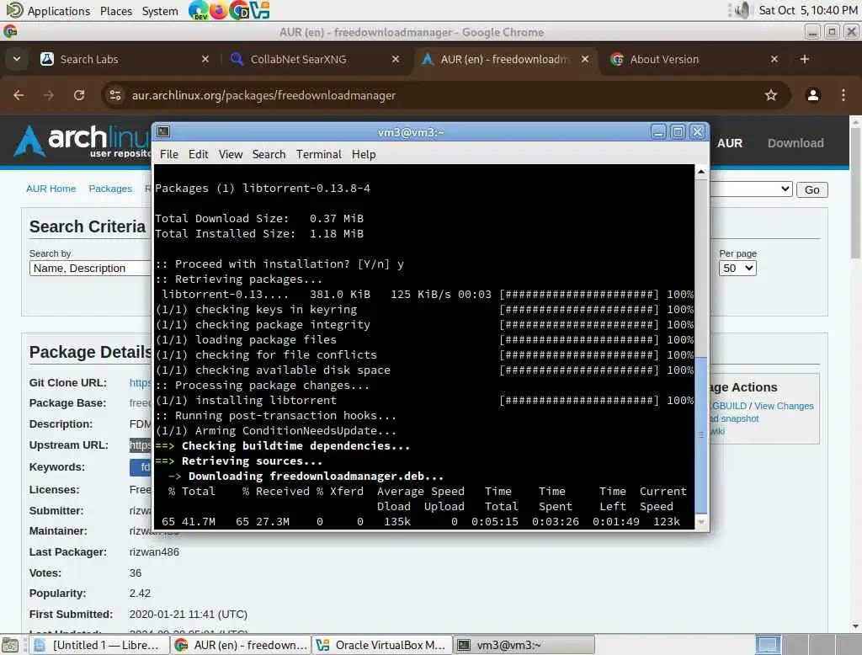Close the AUR freedownloadmanager tab
The width and height of the screenshot is (862, 655).
(585, 59)
